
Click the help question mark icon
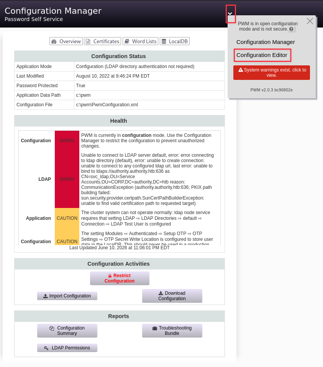click(291, 29)
